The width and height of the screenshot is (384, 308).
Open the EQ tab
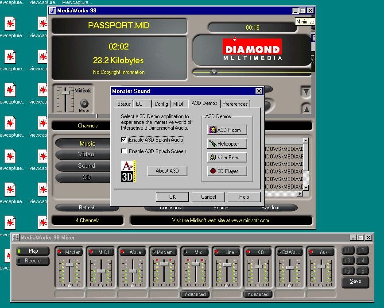[x=142, y=104]
